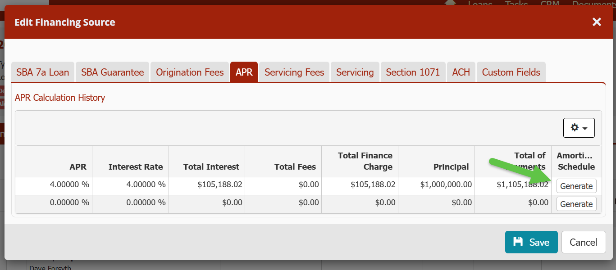This screenshot has width=616, height=270.
Task: Click the APR Calculation History heading
Action: point(60,98)
